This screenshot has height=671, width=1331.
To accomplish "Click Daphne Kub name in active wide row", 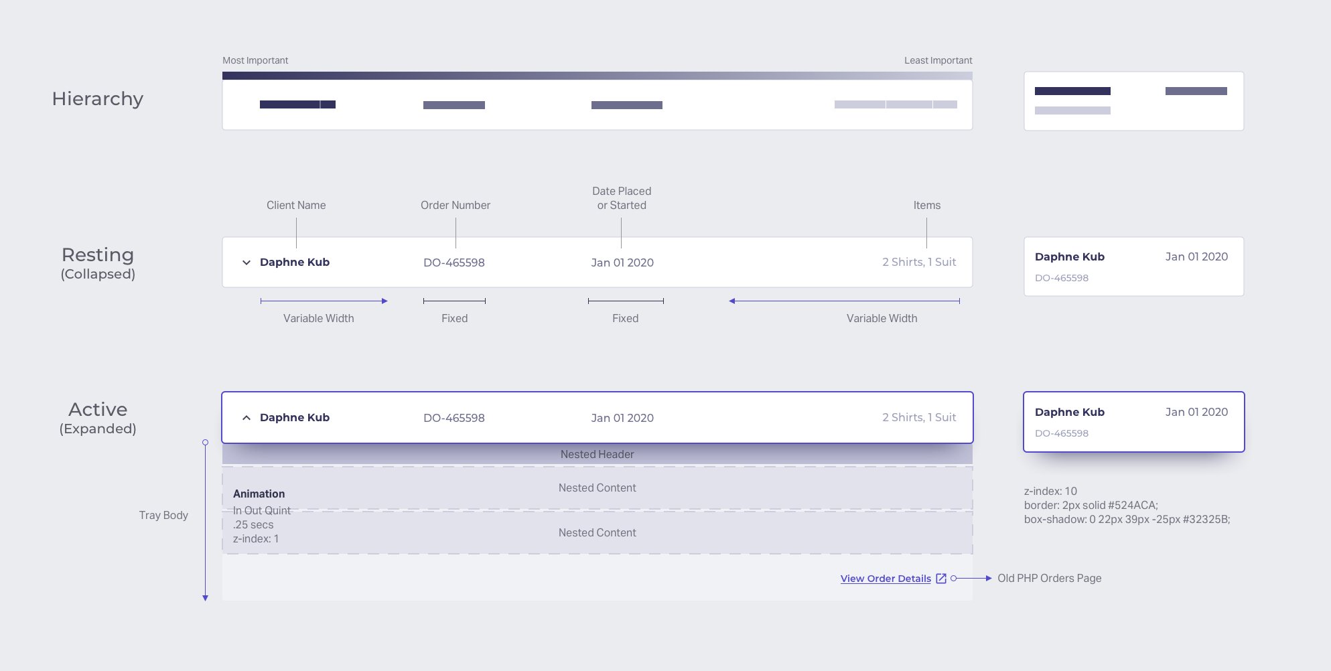I will [x=295, y=417].
